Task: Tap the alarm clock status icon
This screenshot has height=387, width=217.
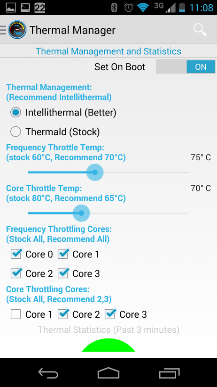Action: tap(128, 8)
